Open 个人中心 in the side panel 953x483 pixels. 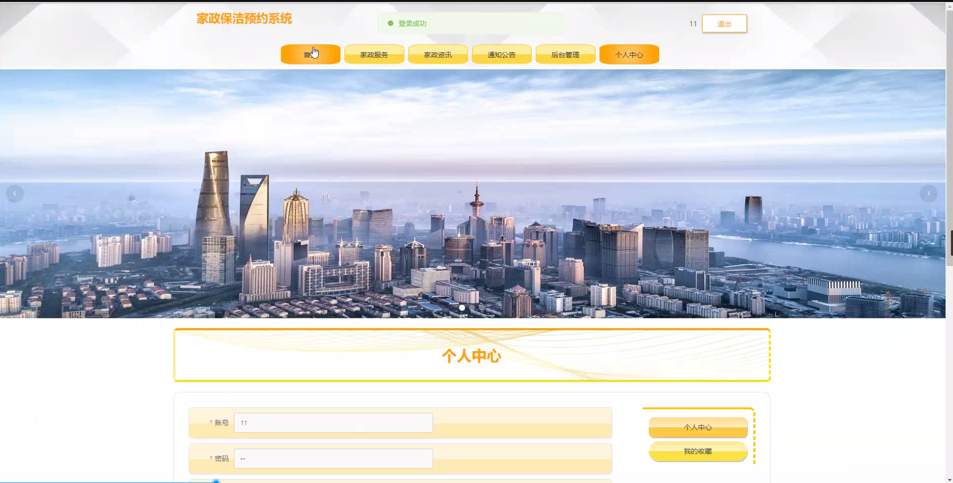[x=698, y=427]
